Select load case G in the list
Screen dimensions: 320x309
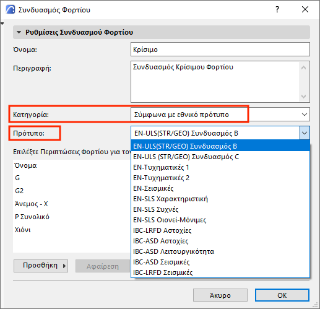click(72, 178)
